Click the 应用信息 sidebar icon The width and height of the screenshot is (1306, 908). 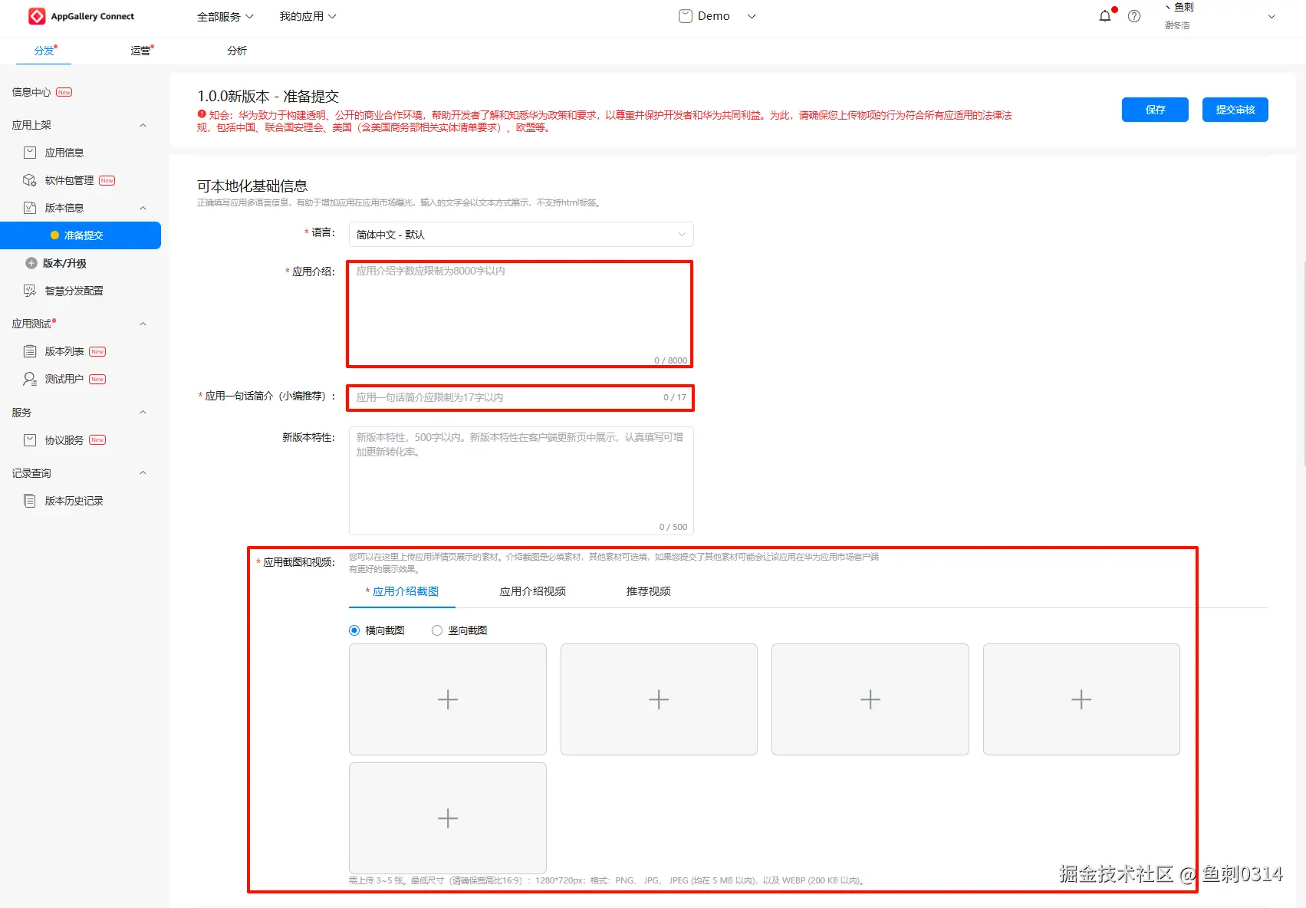tap(30, 153)
